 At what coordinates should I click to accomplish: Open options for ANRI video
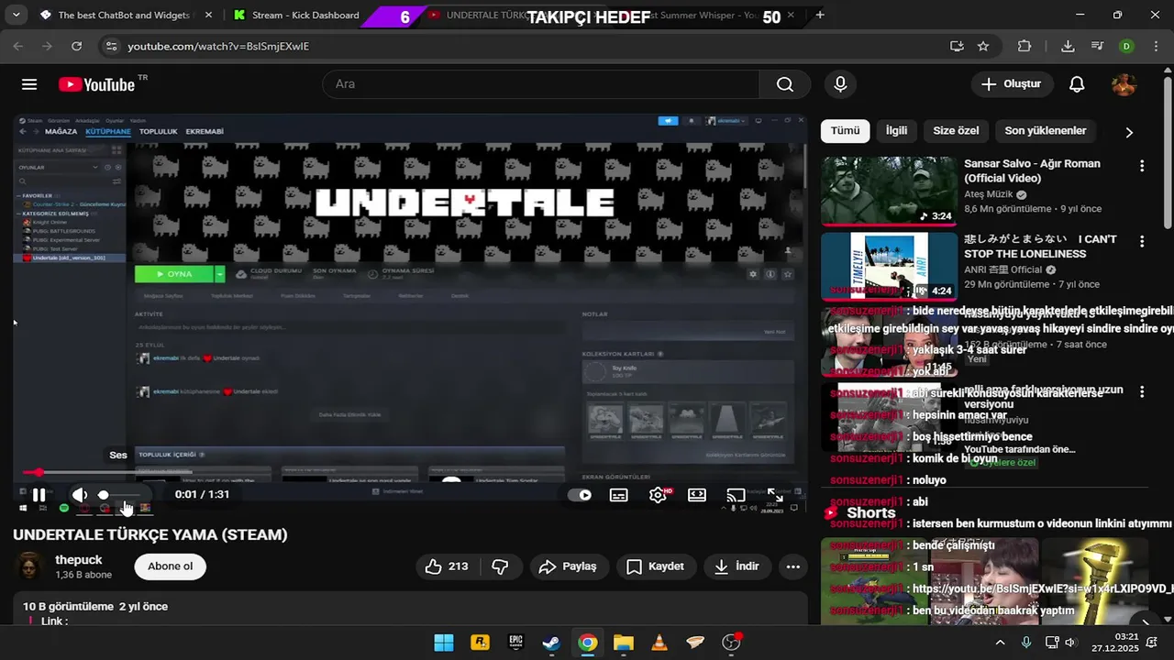pos(1142,241)
